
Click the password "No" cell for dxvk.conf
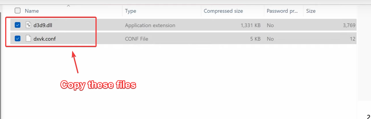[270, 39]
